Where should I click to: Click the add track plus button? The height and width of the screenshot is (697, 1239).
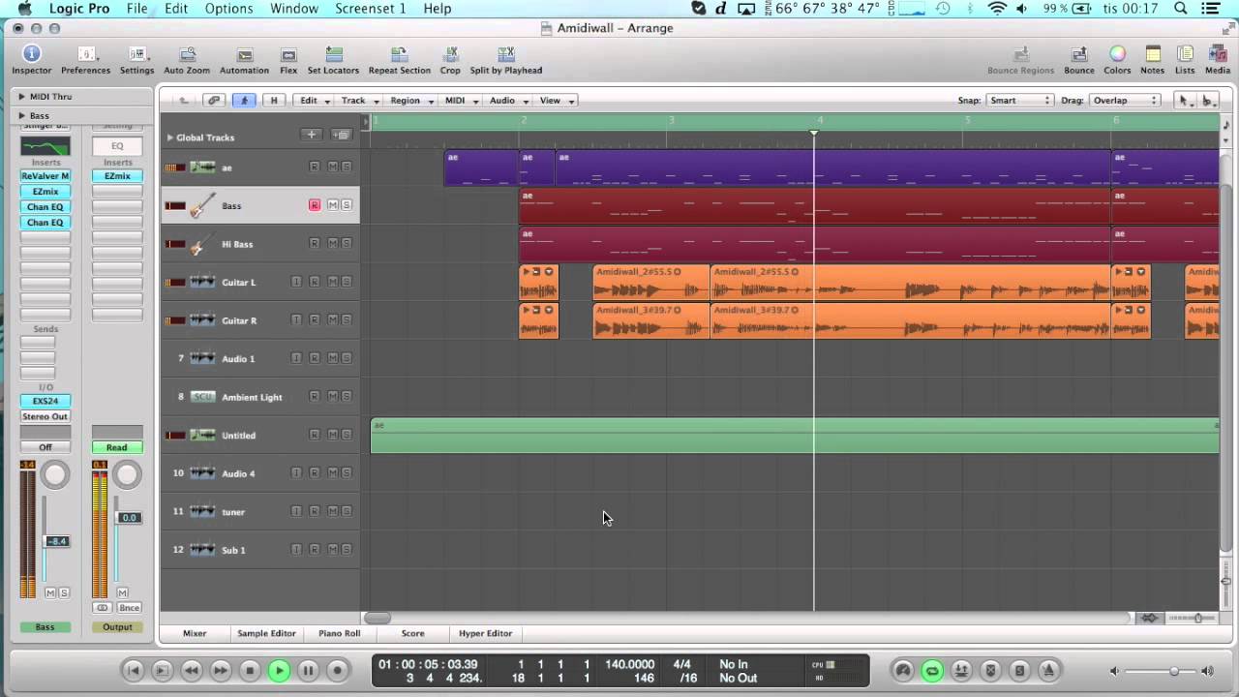(x=311, y=136)
